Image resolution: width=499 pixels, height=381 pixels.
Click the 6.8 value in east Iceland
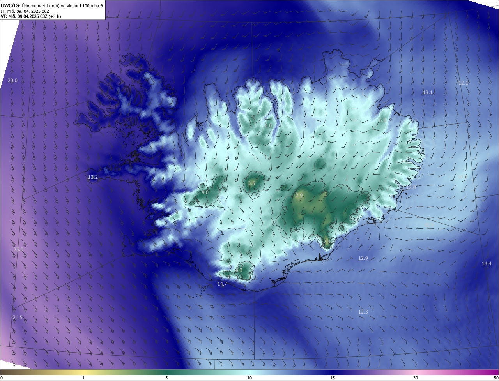tap(382, 121)
